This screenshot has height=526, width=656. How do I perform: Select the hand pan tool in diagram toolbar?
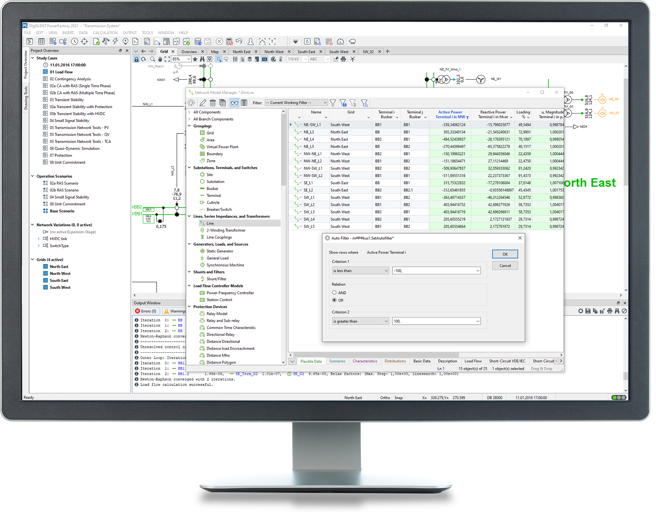[160, 59]
